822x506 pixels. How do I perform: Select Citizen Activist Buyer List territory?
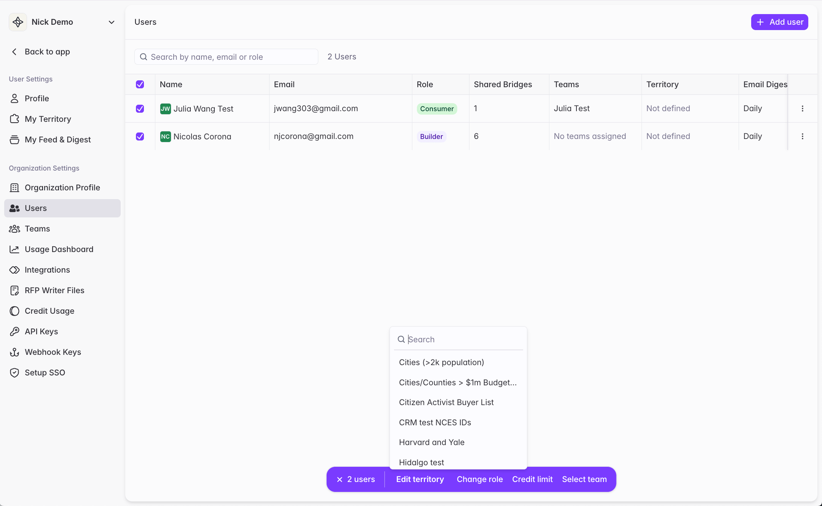coord(458,402)
